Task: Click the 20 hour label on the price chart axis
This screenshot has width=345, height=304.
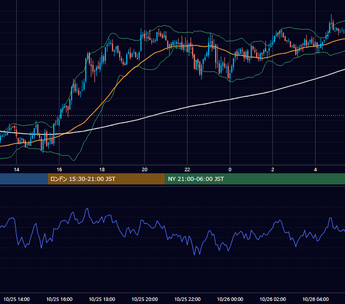Action: tap(145, 170)
